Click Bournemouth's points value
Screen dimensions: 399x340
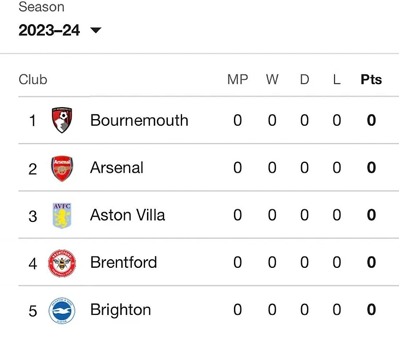coord(371,120)
